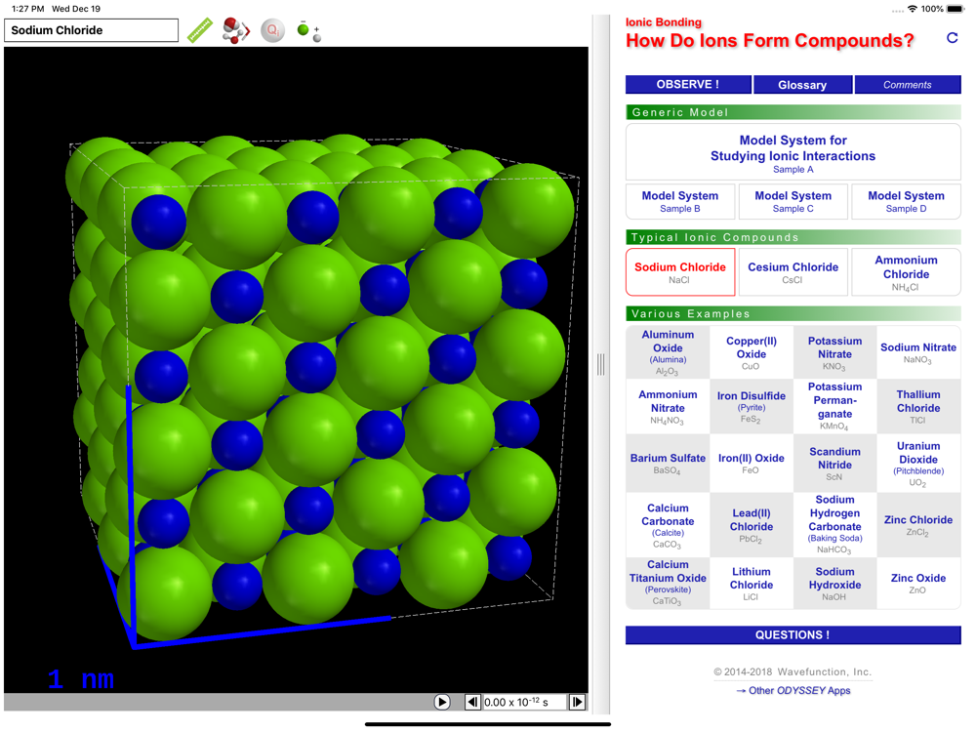Open the Calcium Titanium Oxide example
Viewport: 976px width, 732px height.
[668, 583]
